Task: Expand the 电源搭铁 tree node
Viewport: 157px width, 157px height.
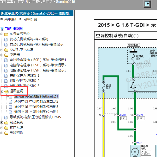Action: 2,133
